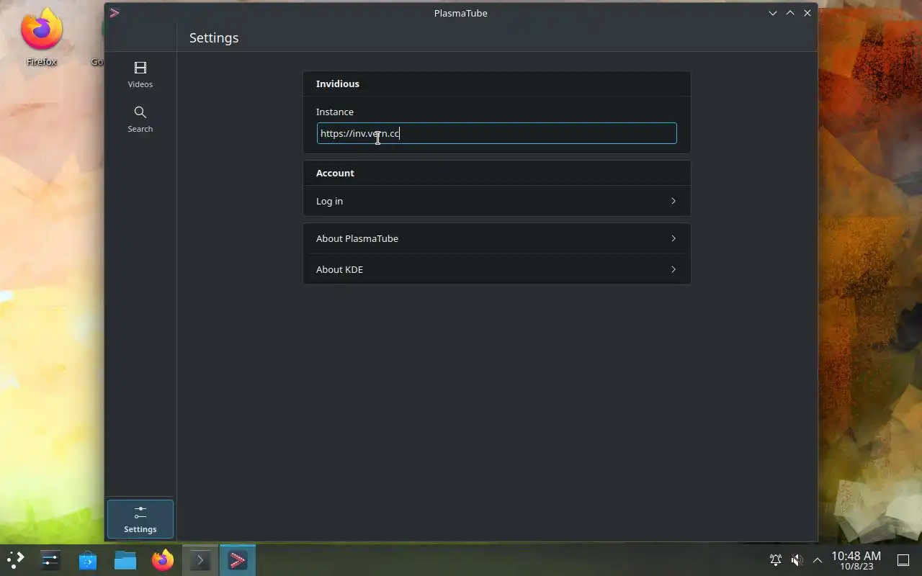922x576 pixels.
Task: Open the Log in row
Action: tap(496, 201)
